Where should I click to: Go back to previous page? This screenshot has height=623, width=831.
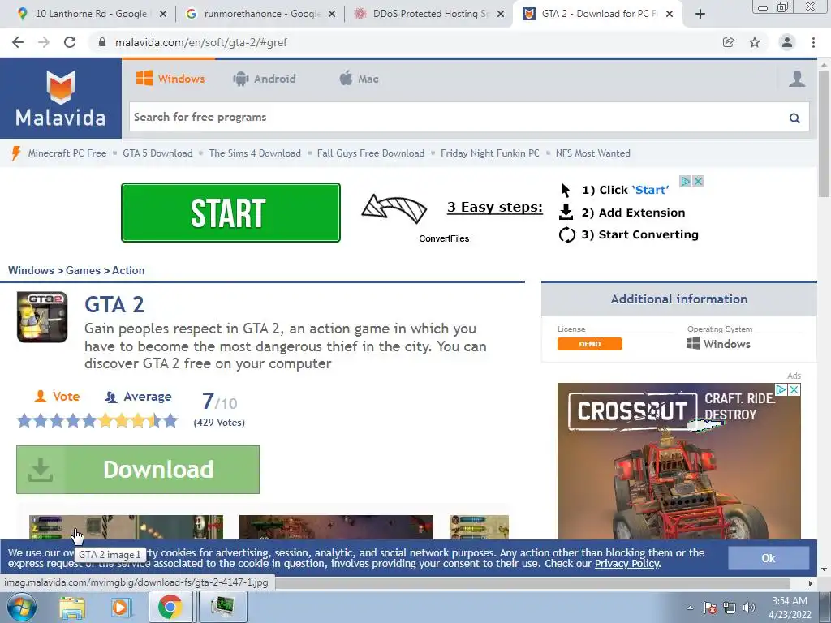pyautogui.click(x=18, y=42)
